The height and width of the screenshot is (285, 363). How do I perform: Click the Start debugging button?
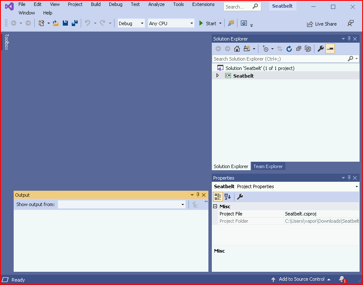pos(208,23)
